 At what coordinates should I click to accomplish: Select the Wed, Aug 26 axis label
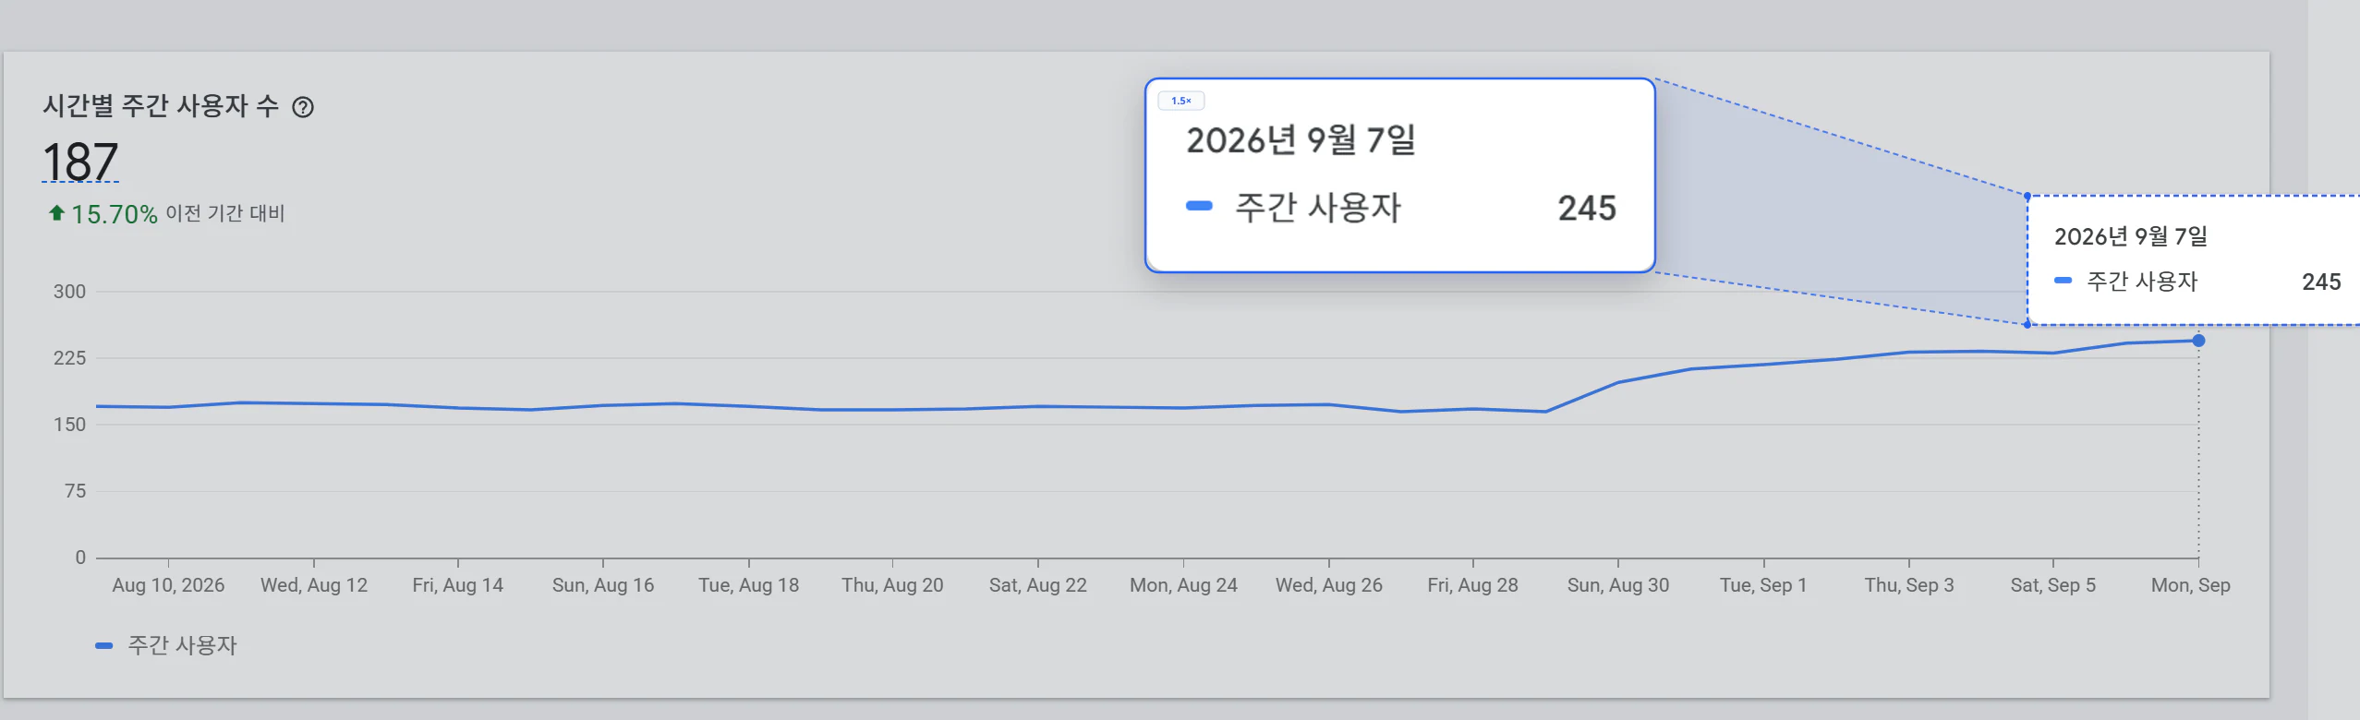point(1329,585)
